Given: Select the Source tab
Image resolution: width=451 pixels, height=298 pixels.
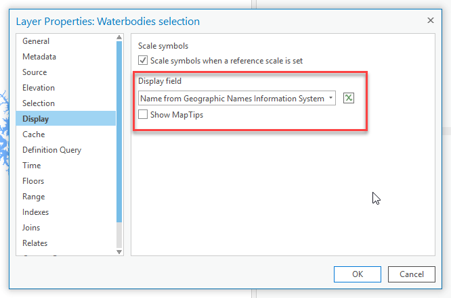Looking at the screenshot, I should coord(35,72).
